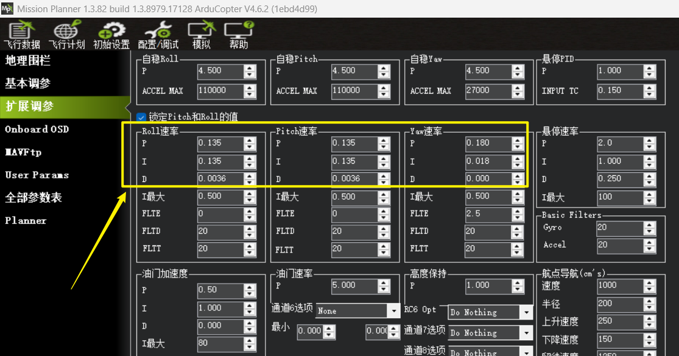Click the Roll速率 P value field
This screenshot has width=679, height=356.
tap(219, 143)
